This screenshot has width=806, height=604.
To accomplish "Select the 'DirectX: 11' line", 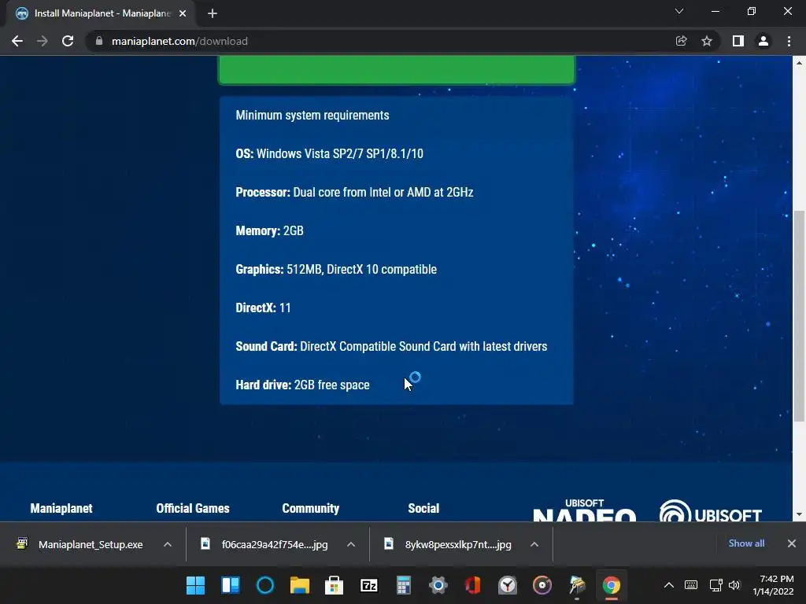I will point(263,308).
